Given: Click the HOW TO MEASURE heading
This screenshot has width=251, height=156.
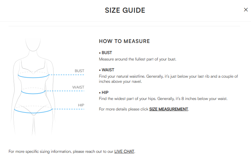Looking at the screenshot, I should pyautogui.click(x=124, y=41).
